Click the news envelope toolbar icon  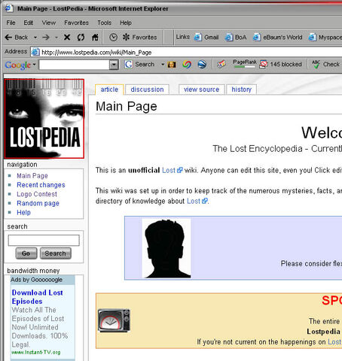pyautogui.click(x=221, y=65)
